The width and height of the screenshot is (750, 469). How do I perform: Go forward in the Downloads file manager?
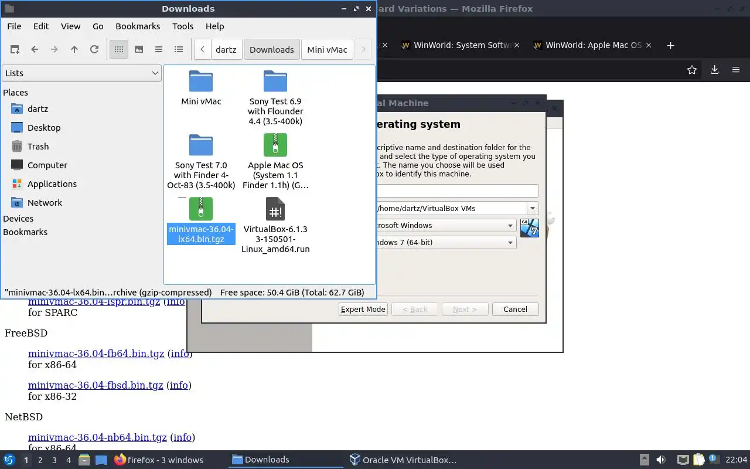pyautogui.click(x=54, y=50)
